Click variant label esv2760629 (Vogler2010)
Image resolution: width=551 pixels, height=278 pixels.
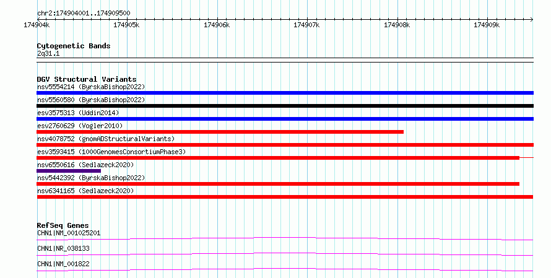click(x=80, y=126)
